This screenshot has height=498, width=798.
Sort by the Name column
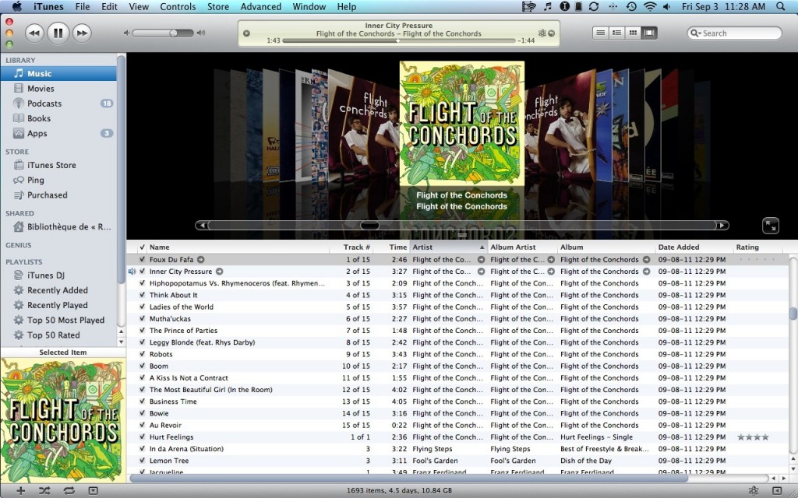238,247
